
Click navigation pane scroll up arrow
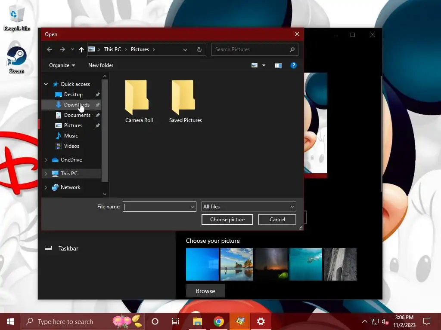105,76
